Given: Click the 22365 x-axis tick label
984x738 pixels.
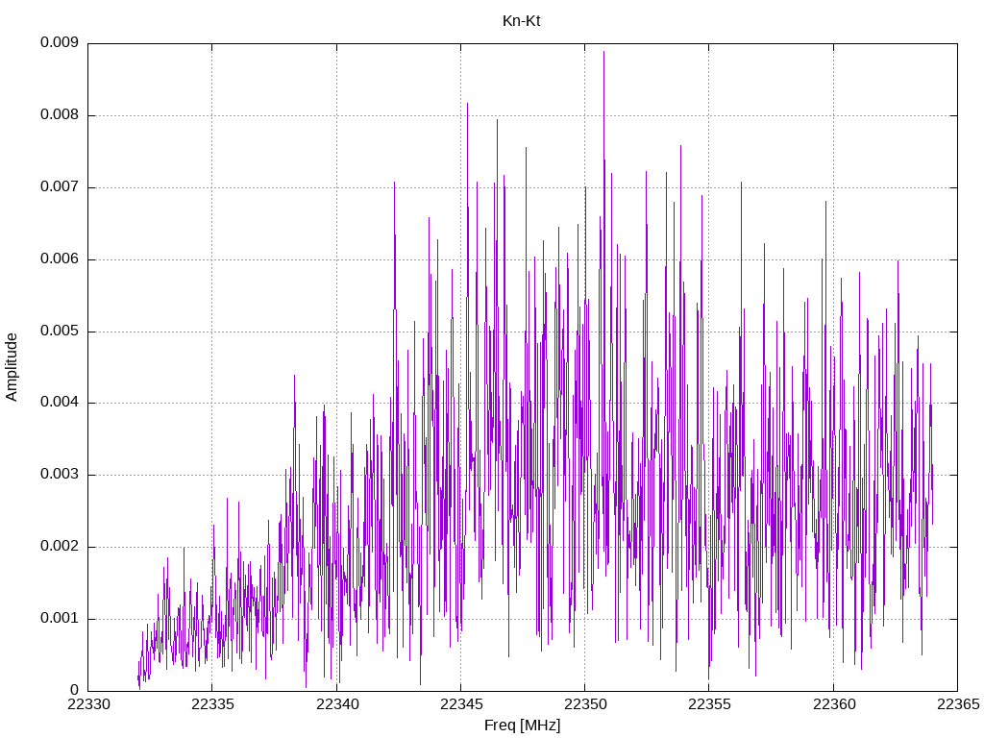Looking at the screenshot, I should click(x=958, y=704).
